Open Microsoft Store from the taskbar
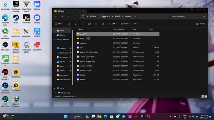This screenshot has width=214, height=120. click(x=111, y=117)
